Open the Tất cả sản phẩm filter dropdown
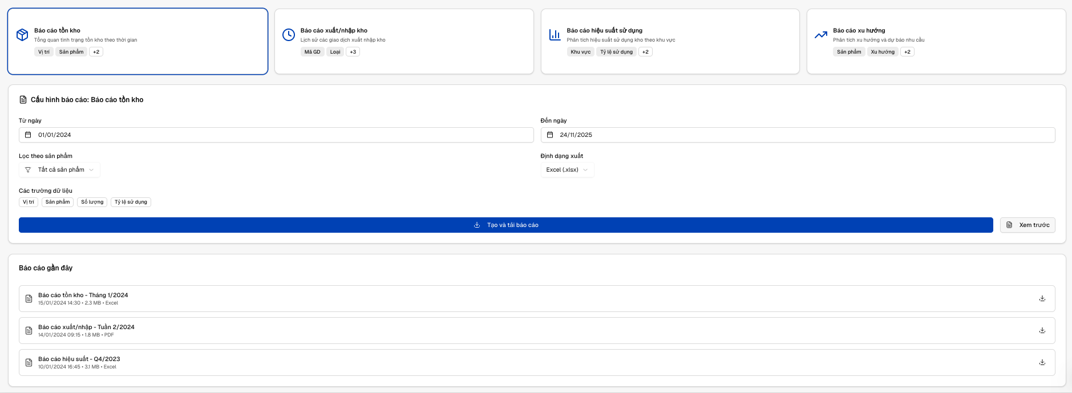The image size is (1072, 393). point(59,170)
